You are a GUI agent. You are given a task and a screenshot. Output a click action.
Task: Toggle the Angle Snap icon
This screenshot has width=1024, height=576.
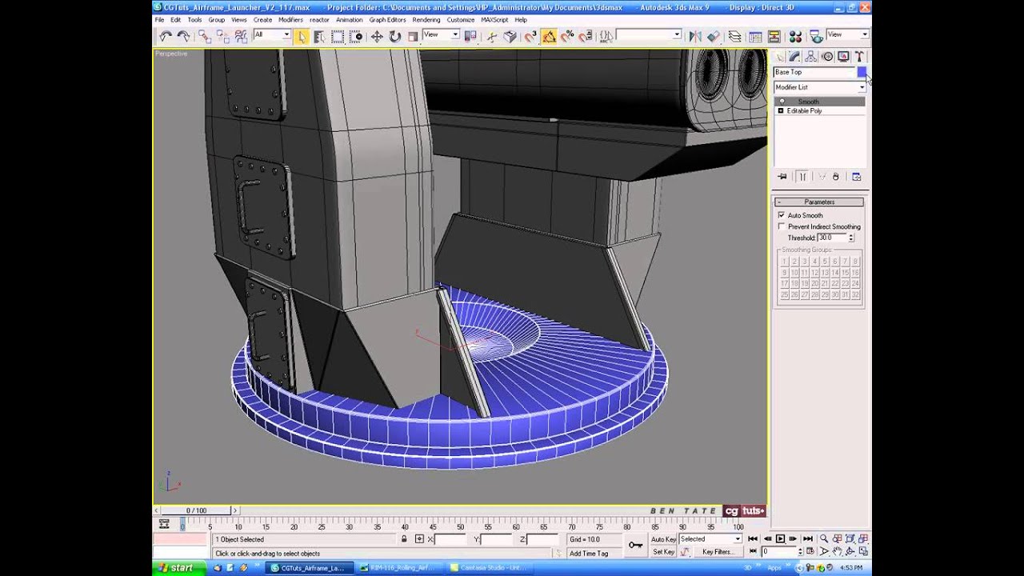tap(549, 36)
